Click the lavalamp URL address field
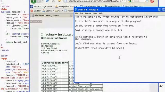This screenshot has height=92, width=165. [x=94, y=1]
